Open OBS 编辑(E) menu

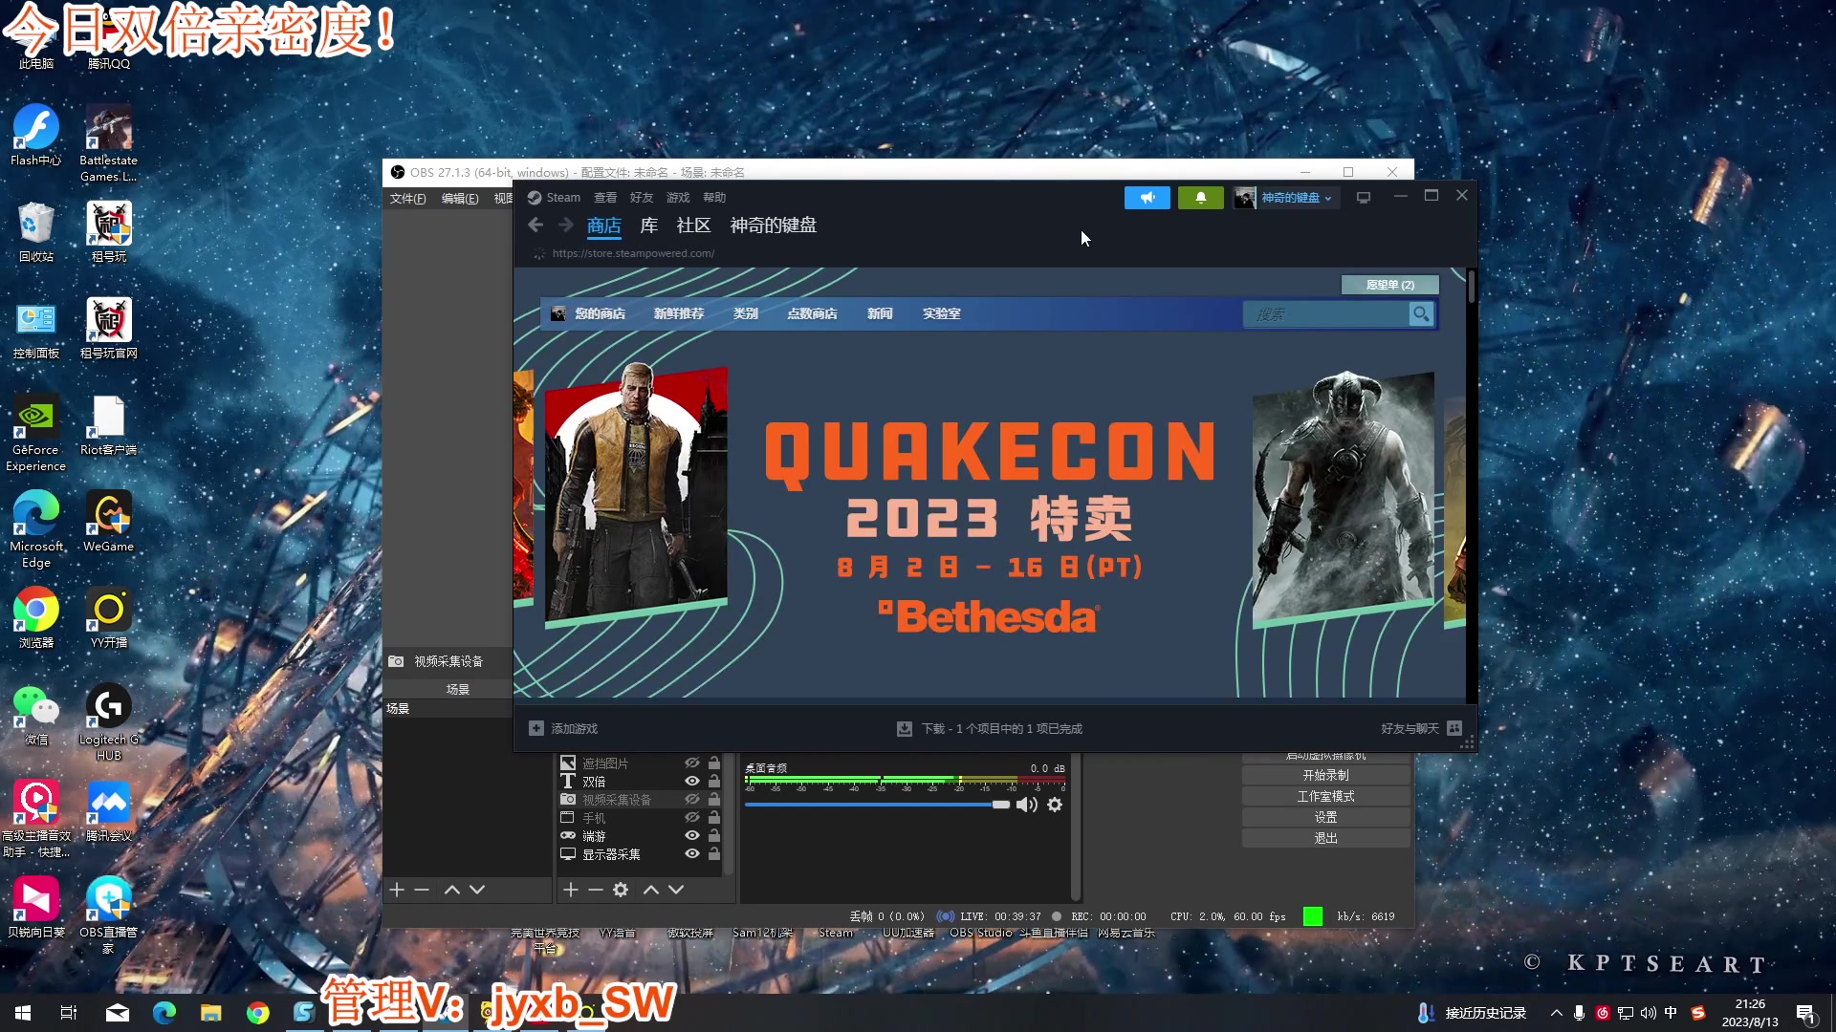pyautogui.click(x=460, y=199)
